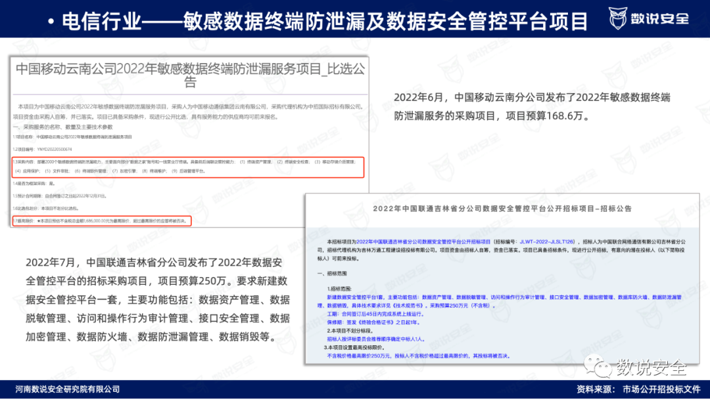The width and height of the screenshot is (710, 399).
Task: Click the blue line starting 新建数据安全管控平台1套
Action: coord(499,301)
